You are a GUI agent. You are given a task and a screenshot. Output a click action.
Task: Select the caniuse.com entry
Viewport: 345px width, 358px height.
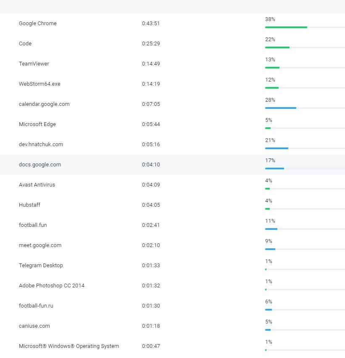[x=34, y=326]
